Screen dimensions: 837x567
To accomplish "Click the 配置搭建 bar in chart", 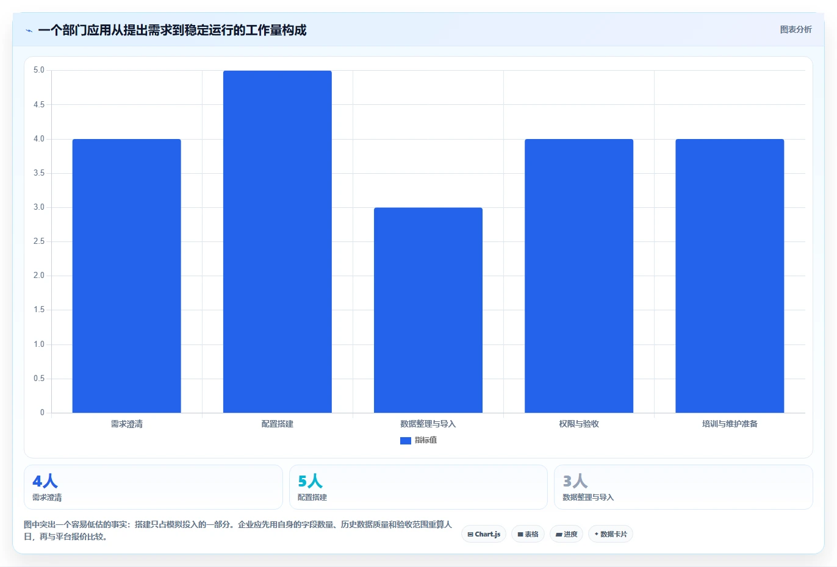I will point(278,242).
